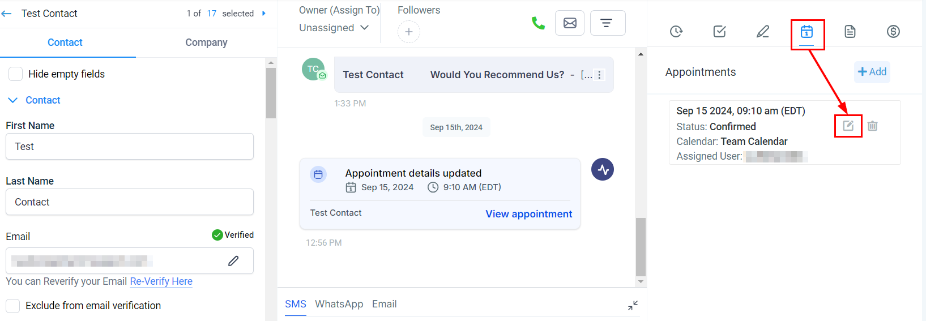Check Exclude from email verification
The height and width of the screenshot is (321, 926).
click(x=13, y=306)
